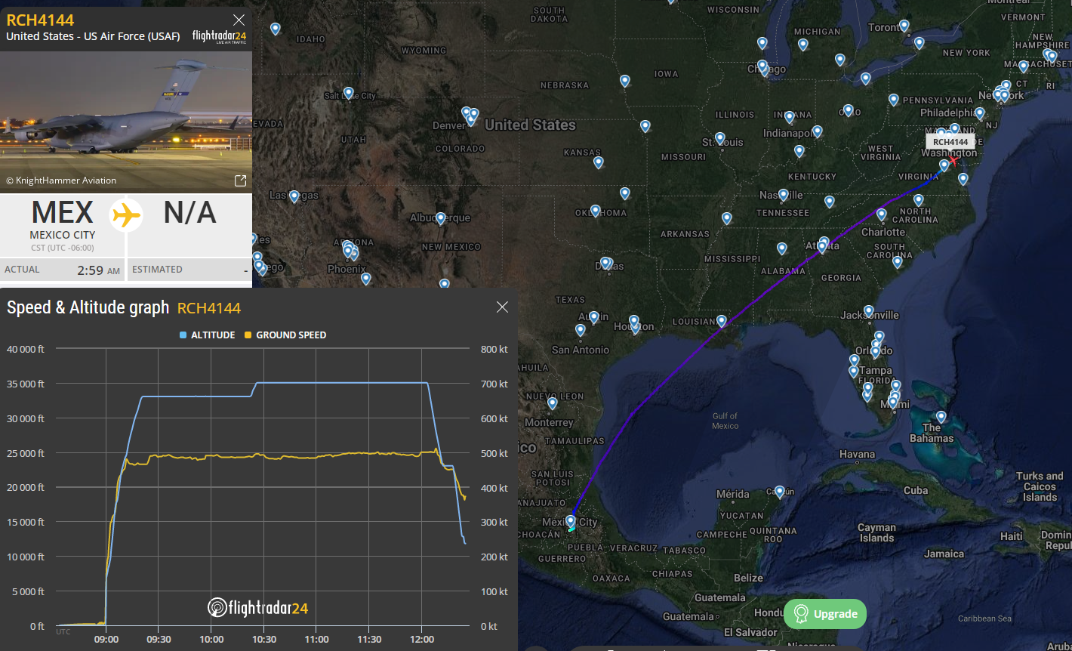Open the Albuquerque airport pin
Image resolution: width=1072 pixels, height=651 pixels.
coord(441,218)
